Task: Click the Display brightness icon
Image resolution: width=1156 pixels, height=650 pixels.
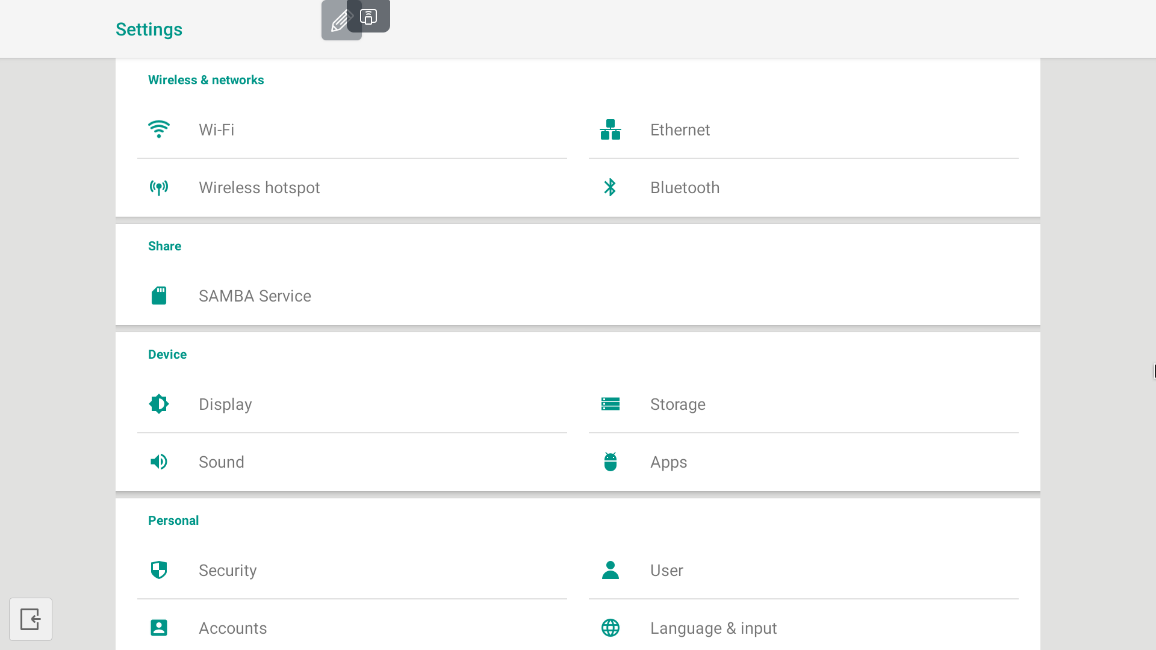Action: click(159, 404)
